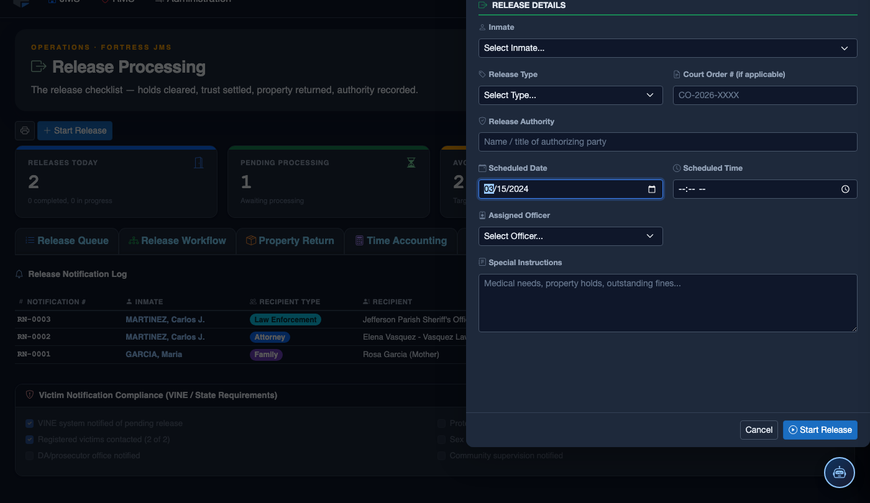Toggle Registered victims contacted checkbox
870x503 pixels.
click(x=30, y=440)
